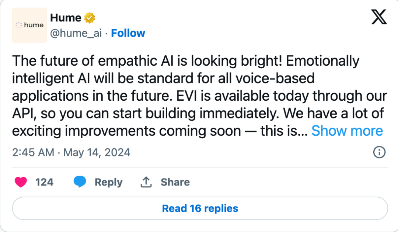Click the Hume profile avatar logo
The height and width of the screenshot is (232, 398).
click(x=29, y=25)
